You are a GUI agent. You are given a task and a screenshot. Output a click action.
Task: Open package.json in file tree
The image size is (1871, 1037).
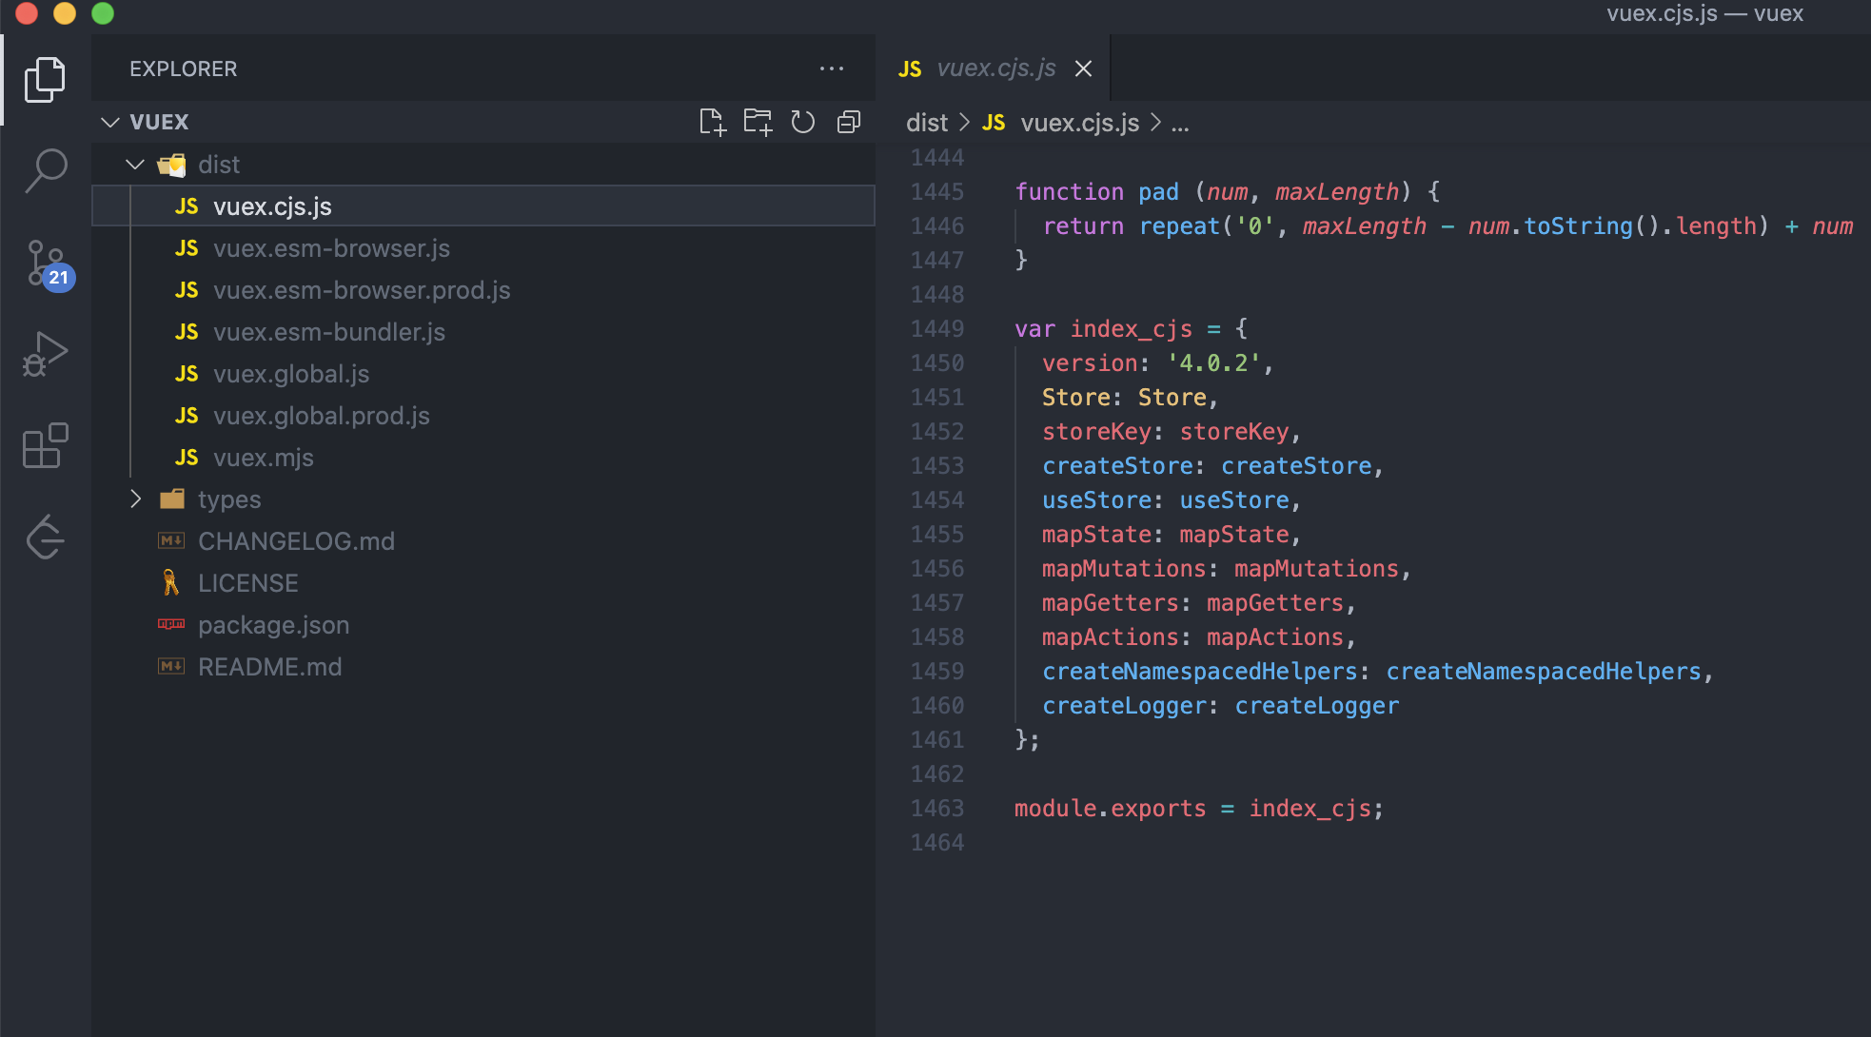273,625
